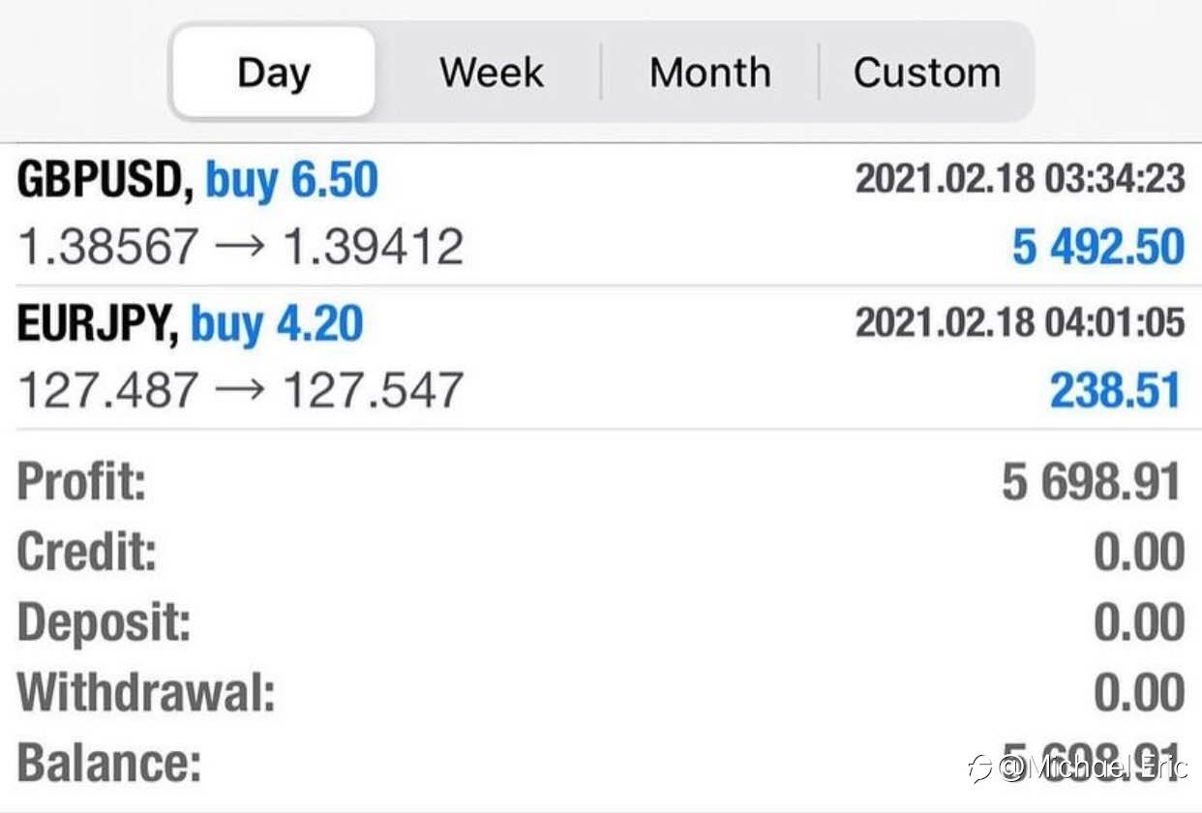The image size is (1202, 813).
Task: Select the Credit summary label
Action: (86, 552)
